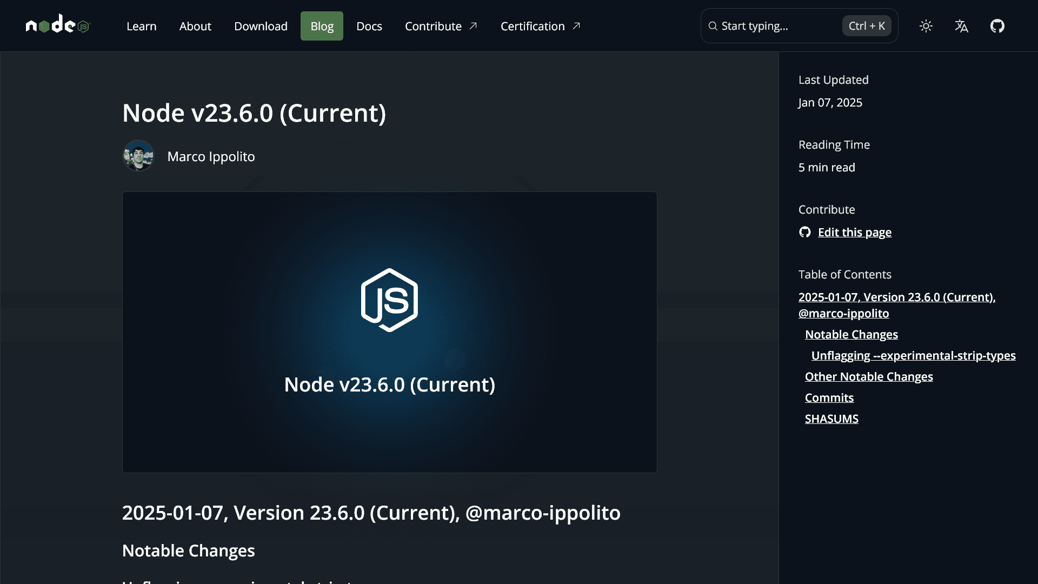Click the arrow icon next to Contribute
Viewport: 1038px width, 584px height.
473,26
